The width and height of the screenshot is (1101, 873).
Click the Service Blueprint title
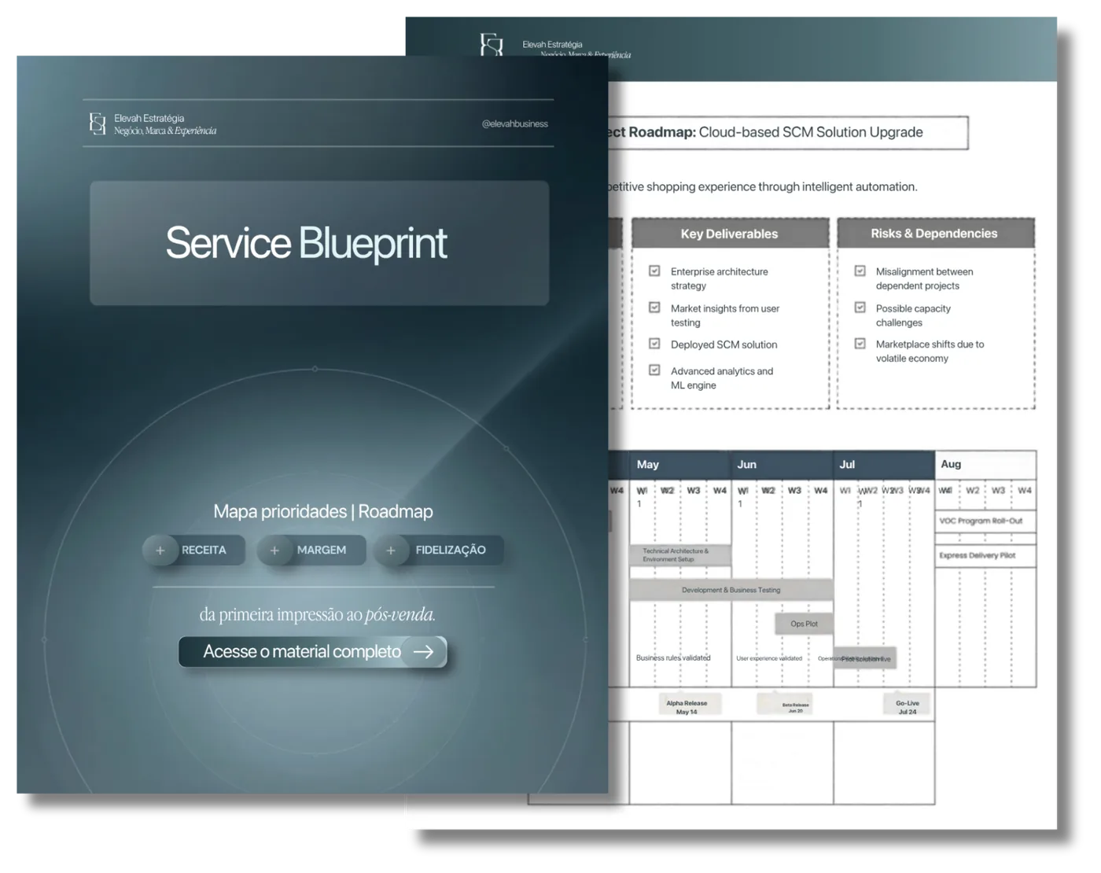pos(307,243)
